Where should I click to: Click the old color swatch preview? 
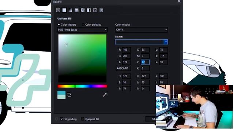61,93
